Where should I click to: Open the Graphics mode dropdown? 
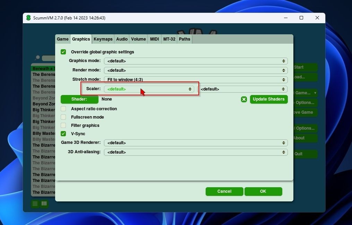196,61
